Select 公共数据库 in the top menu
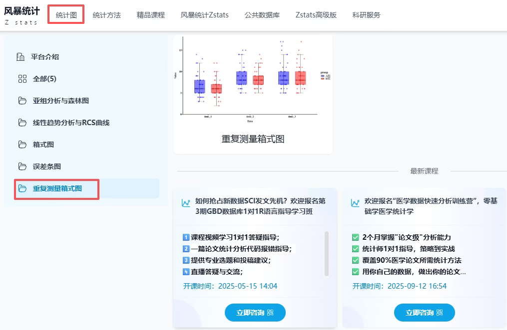Image resolution: width=507 pixels, height=330 pixels. coord(262,15)
